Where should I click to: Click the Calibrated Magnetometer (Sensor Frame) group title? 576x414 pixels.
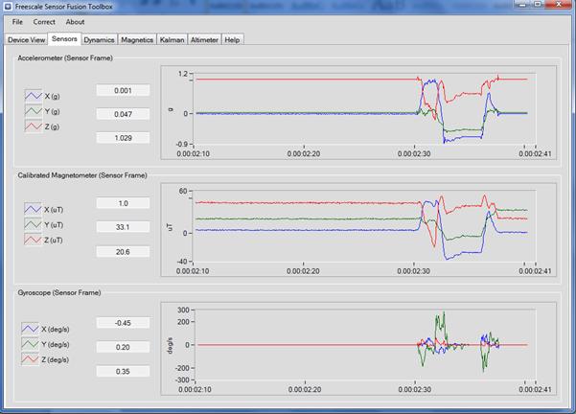click(x=82, y=175)
